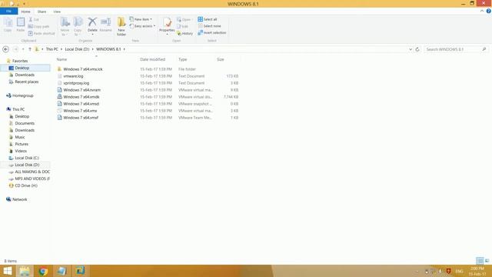Open Recent places in the sidebar
The image size is (492, 277).
point(27,82)
